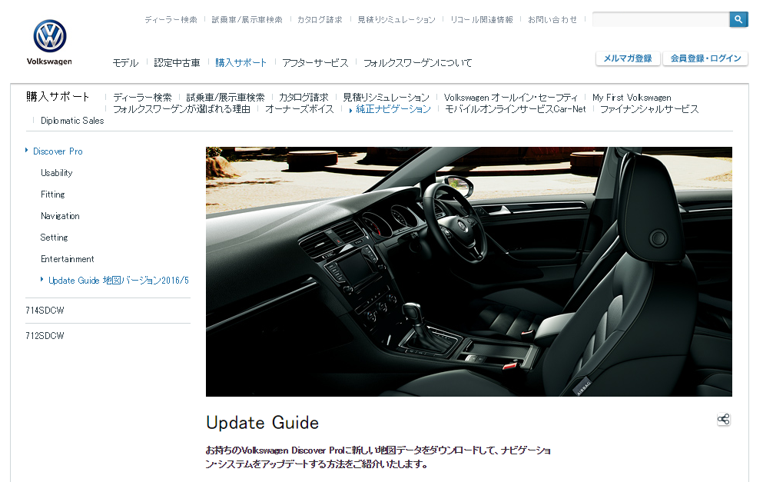763x482 pixels.
Task: Open ディーラー検索 in the top utility bar
Action: tap(171, 19)
